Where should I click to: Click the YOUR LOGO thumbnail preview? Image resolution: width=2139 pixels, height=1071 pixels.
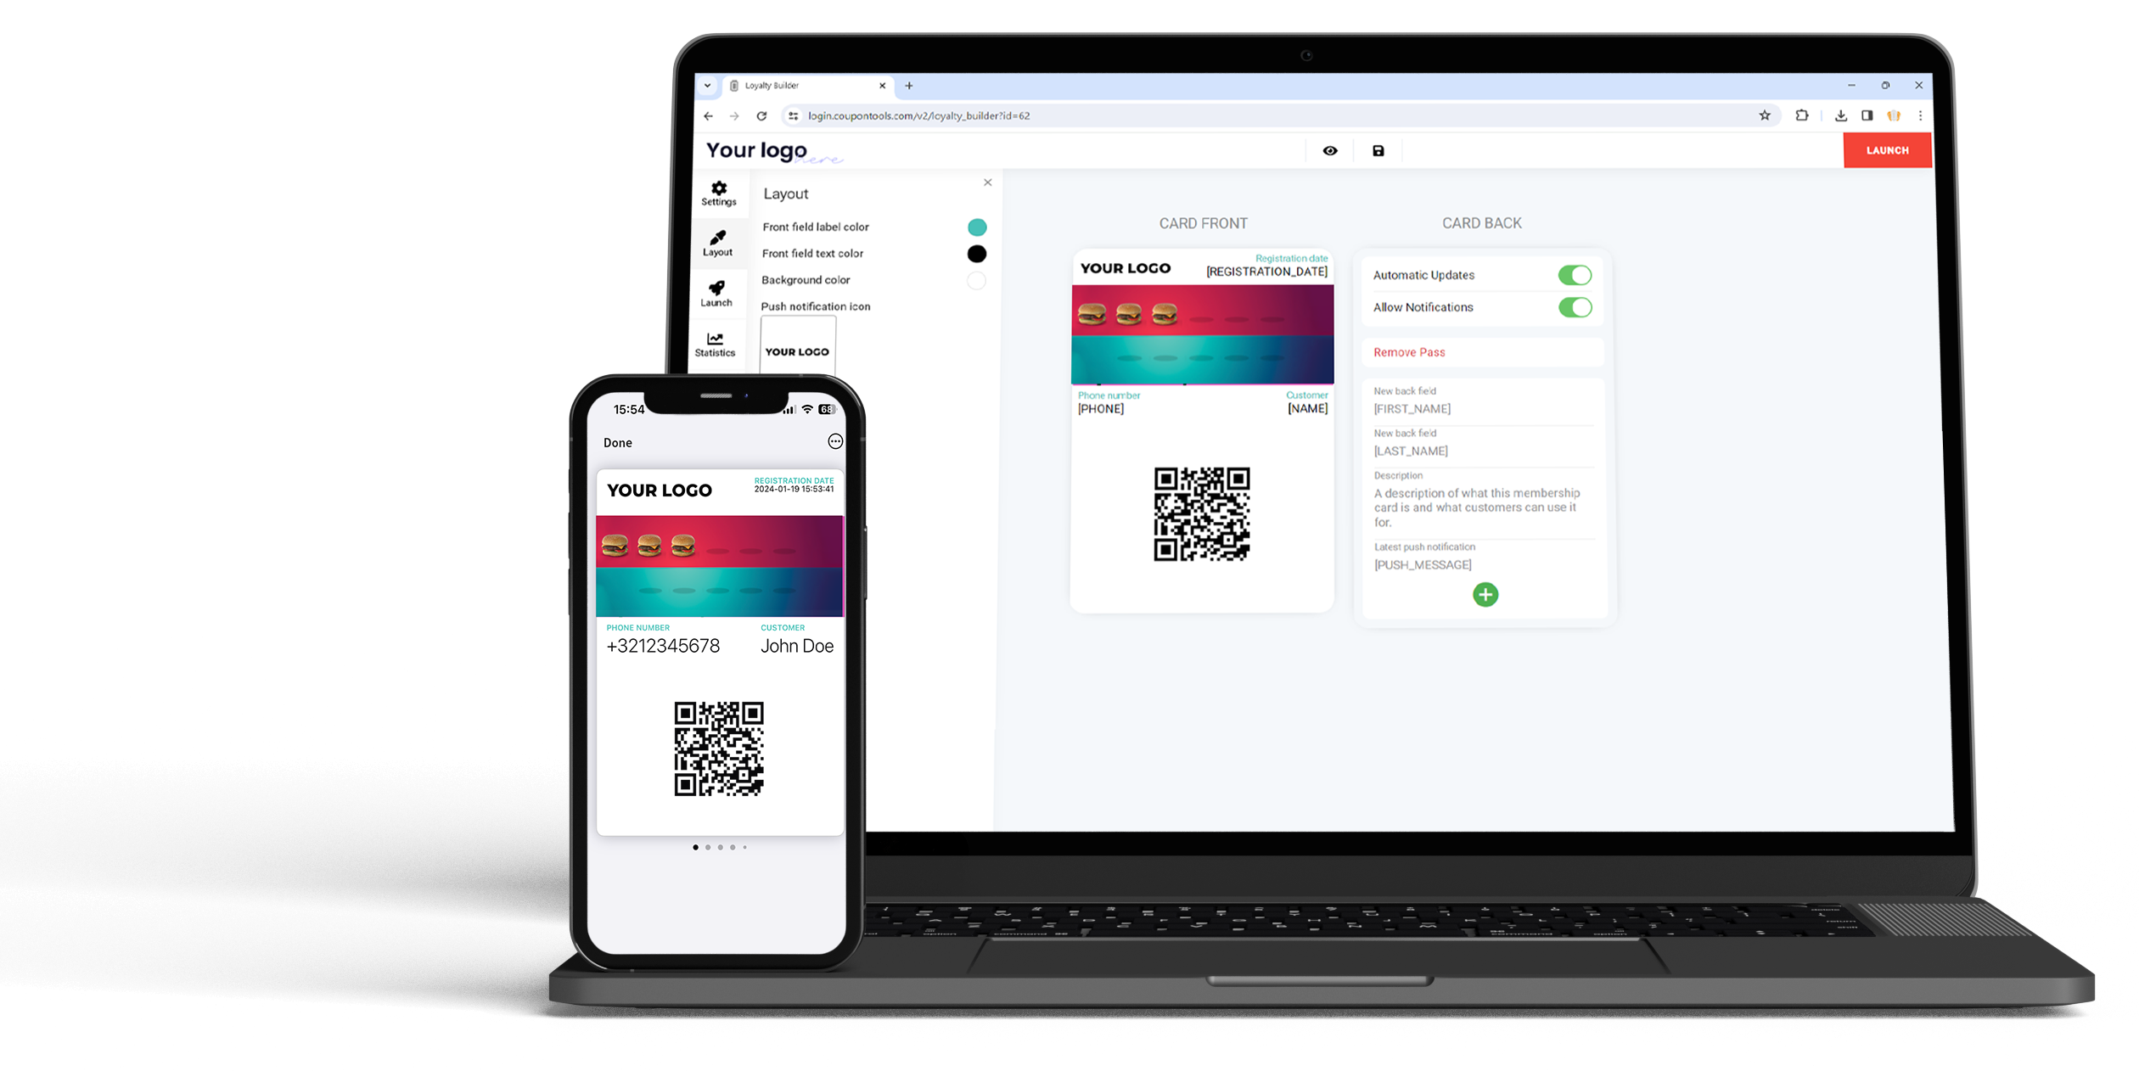pyautogui.click(x=798, y=352)
